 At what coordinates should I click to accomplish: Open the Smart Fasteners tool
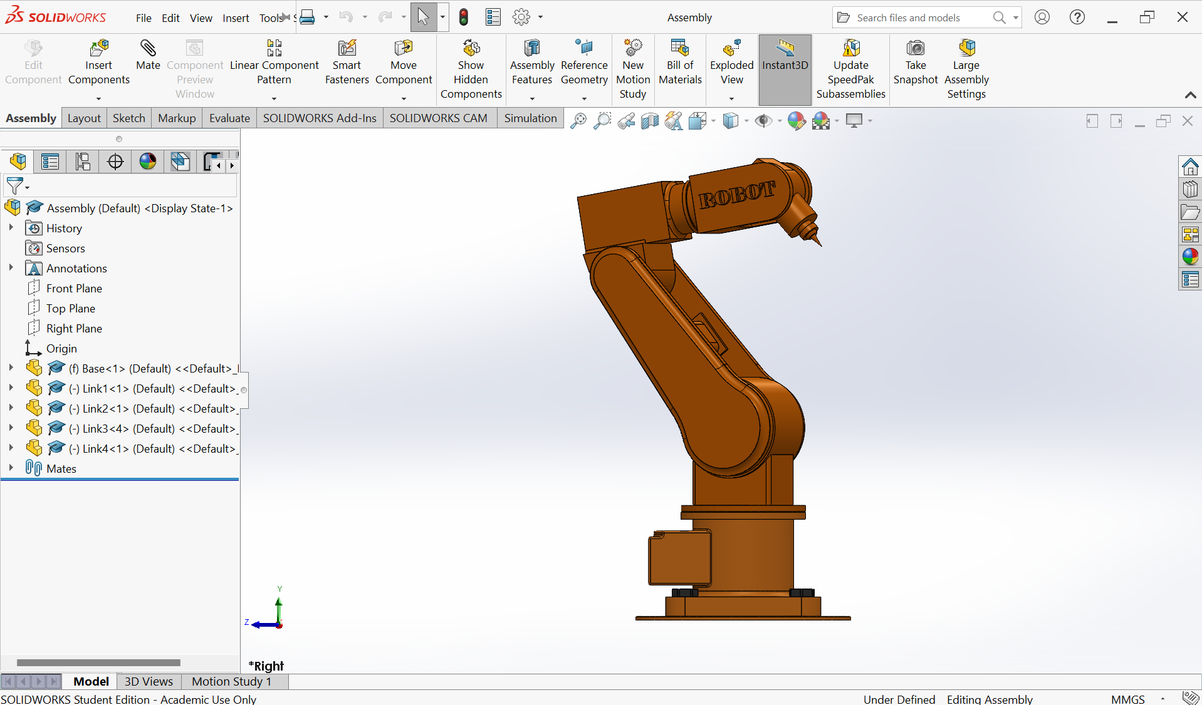(x=347, y=63)
